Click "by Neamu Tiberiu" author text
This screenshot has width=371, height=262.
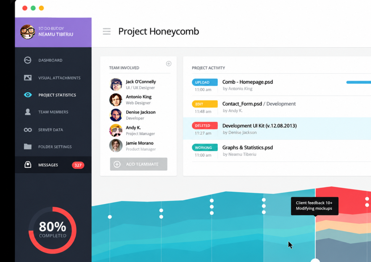239,154
